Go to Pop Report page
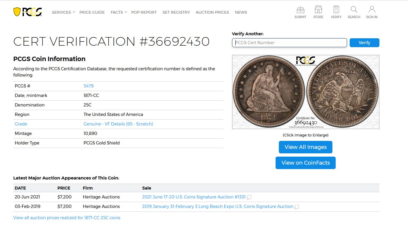 click(144, 12)
